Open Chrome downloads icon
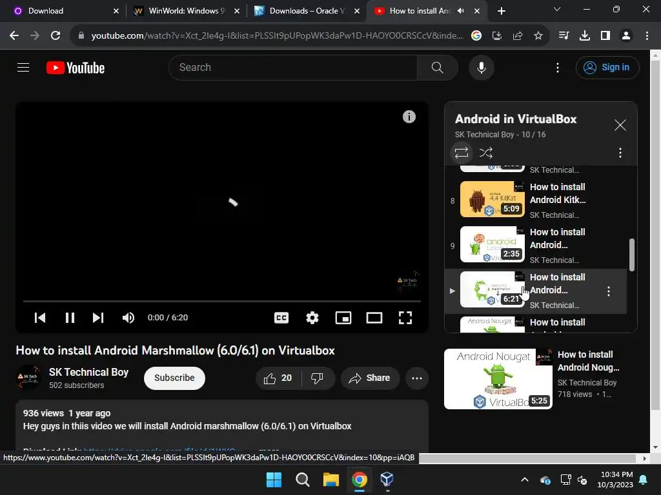Image resolution: width=661 pixels, height=495 pixels. click(x=585, y=36)
